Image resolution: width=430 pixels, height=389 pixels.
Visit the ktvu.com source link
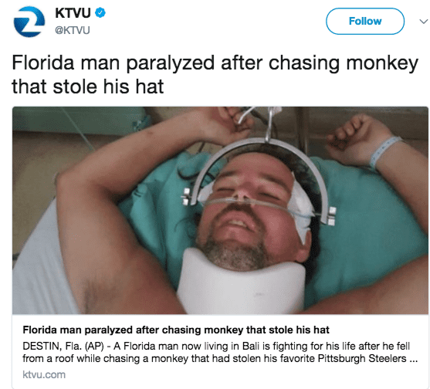pos(44,374)
